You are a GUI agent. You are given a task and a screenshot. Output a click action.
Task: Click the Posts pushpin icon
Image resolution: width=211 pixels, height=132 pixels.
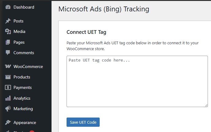coord(8,21)
